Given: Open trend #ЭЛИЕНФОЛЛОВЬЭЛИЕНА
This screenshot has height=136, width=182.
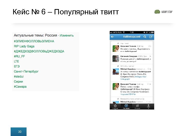Looking at the screenshot, I should coord(34,41).
